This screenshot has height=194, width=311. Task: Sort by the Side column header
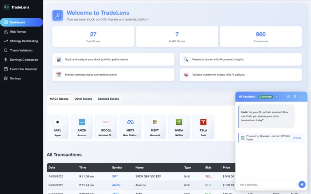pos(208,167)
